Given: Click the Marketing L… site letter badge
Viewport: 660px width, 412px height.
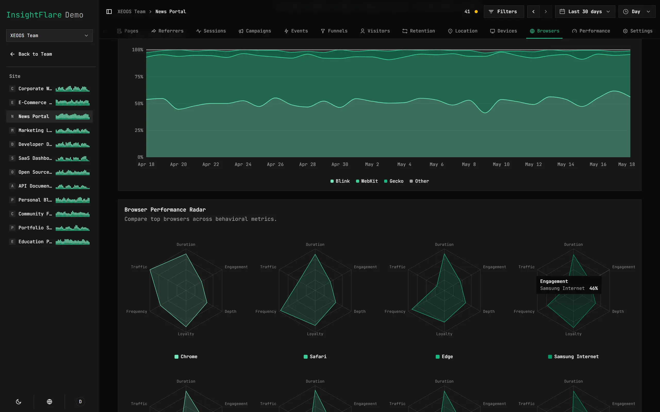Looking at the screenshot, I should [12, 130].
